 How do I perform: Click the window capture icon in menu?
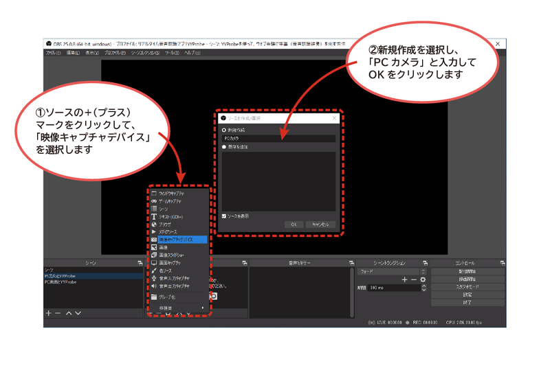[154, 194]
